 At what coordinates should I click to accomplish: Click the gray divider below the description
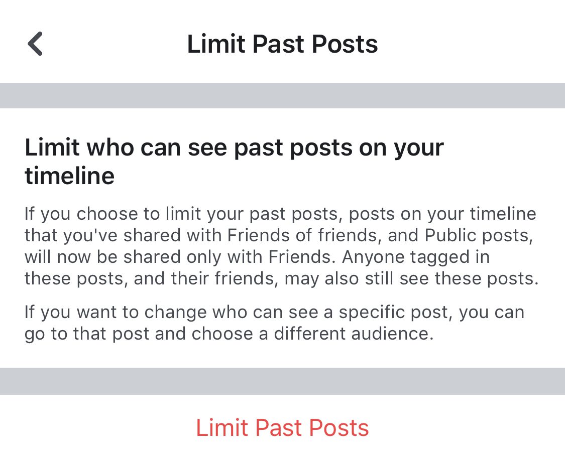click(x=282, y=381)
